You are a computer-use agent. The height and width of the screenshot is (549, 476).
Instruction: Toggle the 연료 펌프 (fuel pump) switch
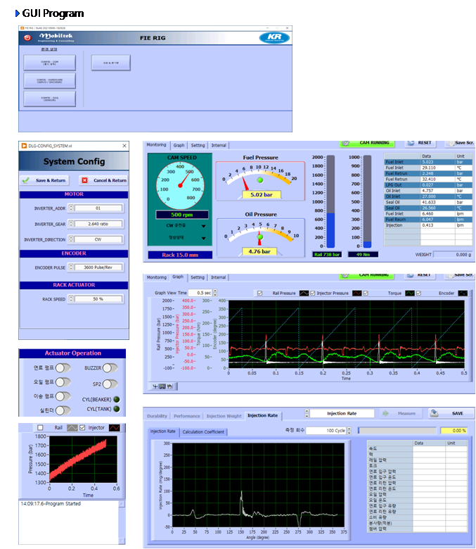[63, 367]
